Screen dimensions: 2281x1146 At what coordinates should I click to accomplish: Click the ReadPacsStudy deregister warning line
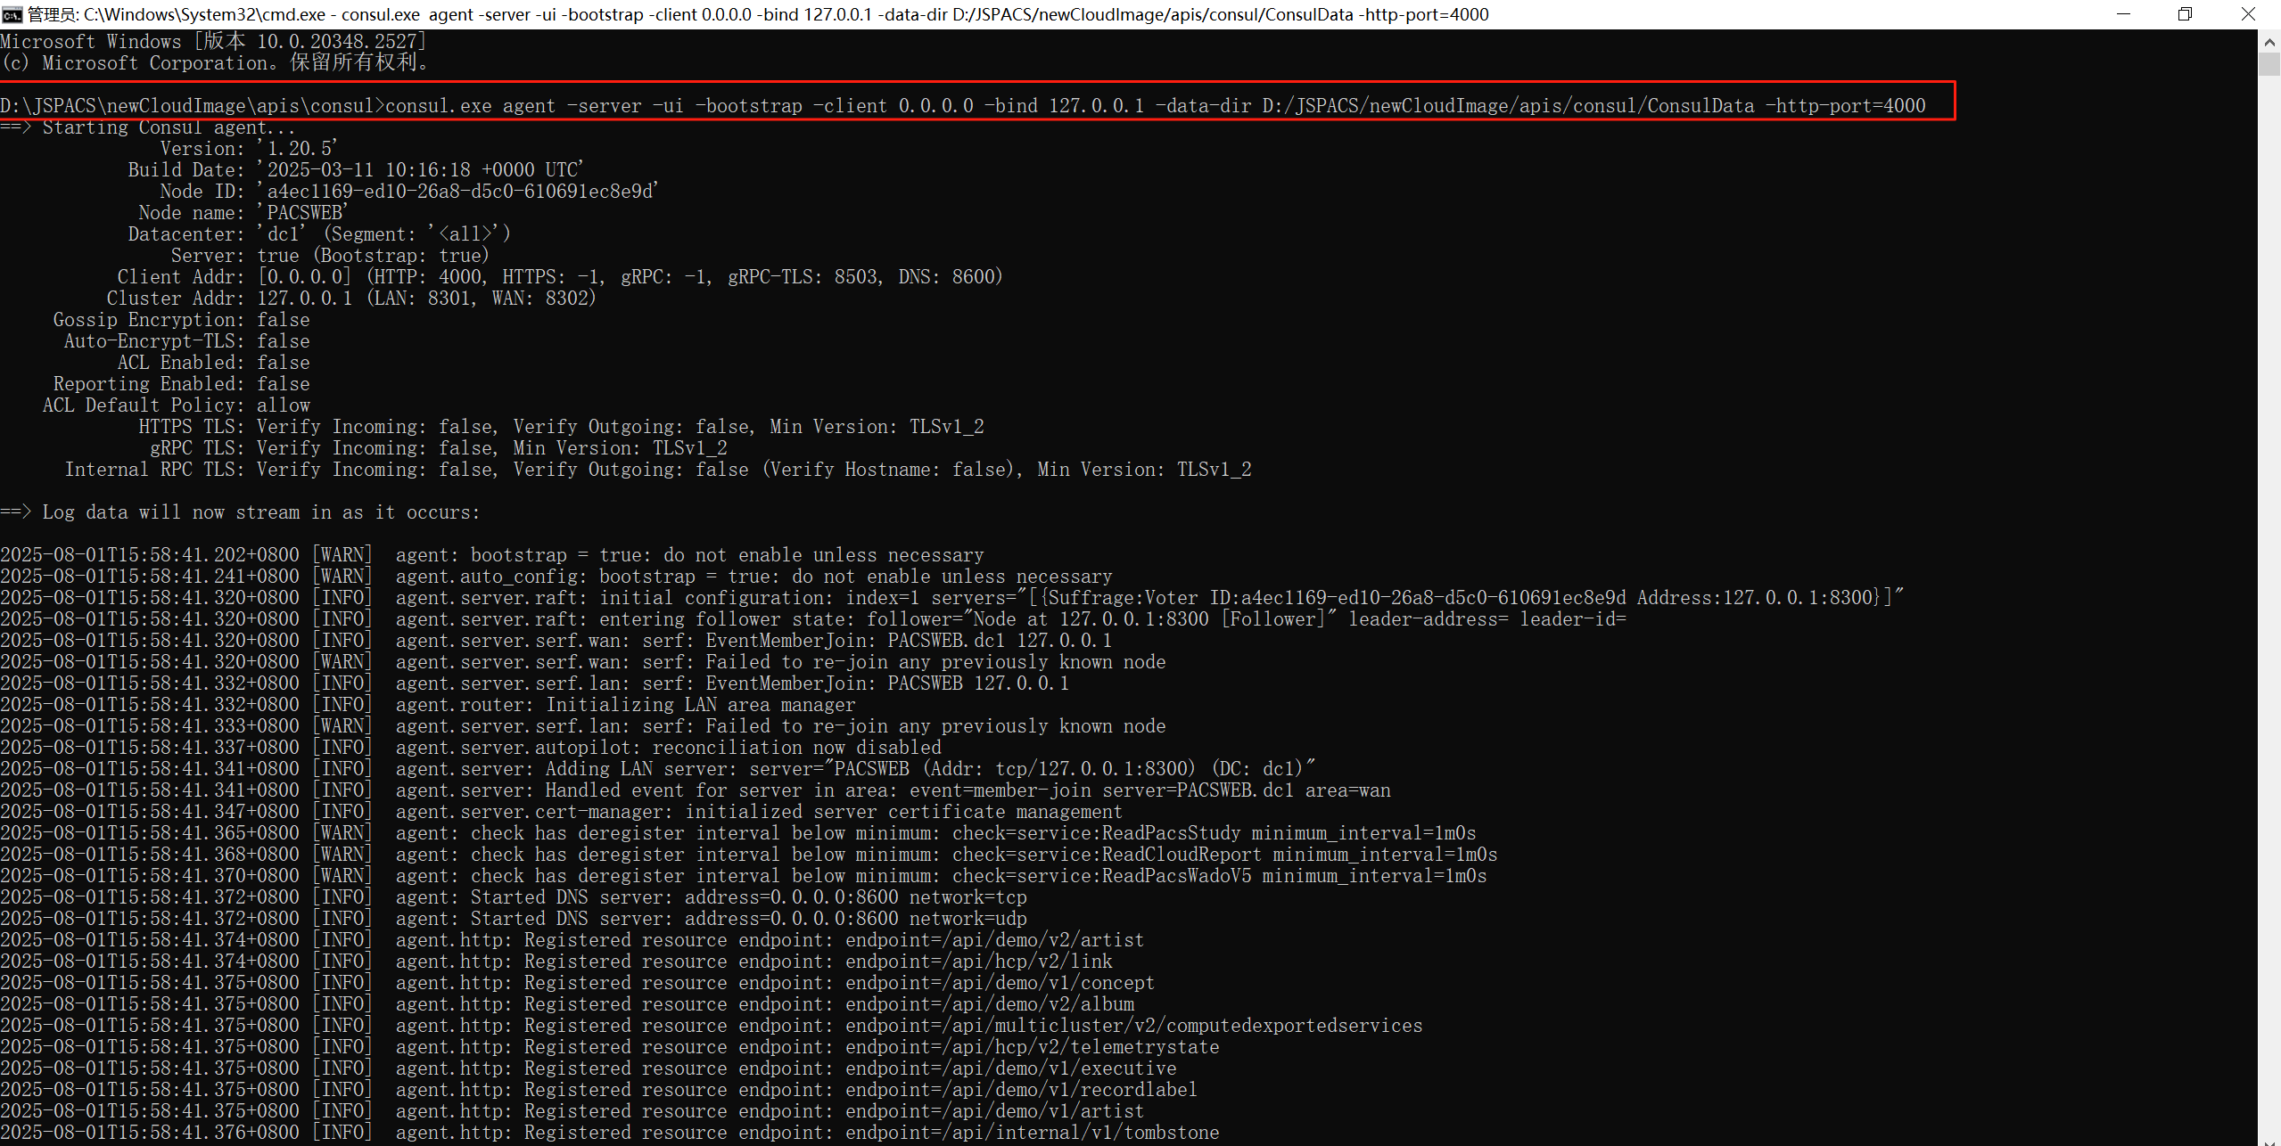(x=738, y=833)
